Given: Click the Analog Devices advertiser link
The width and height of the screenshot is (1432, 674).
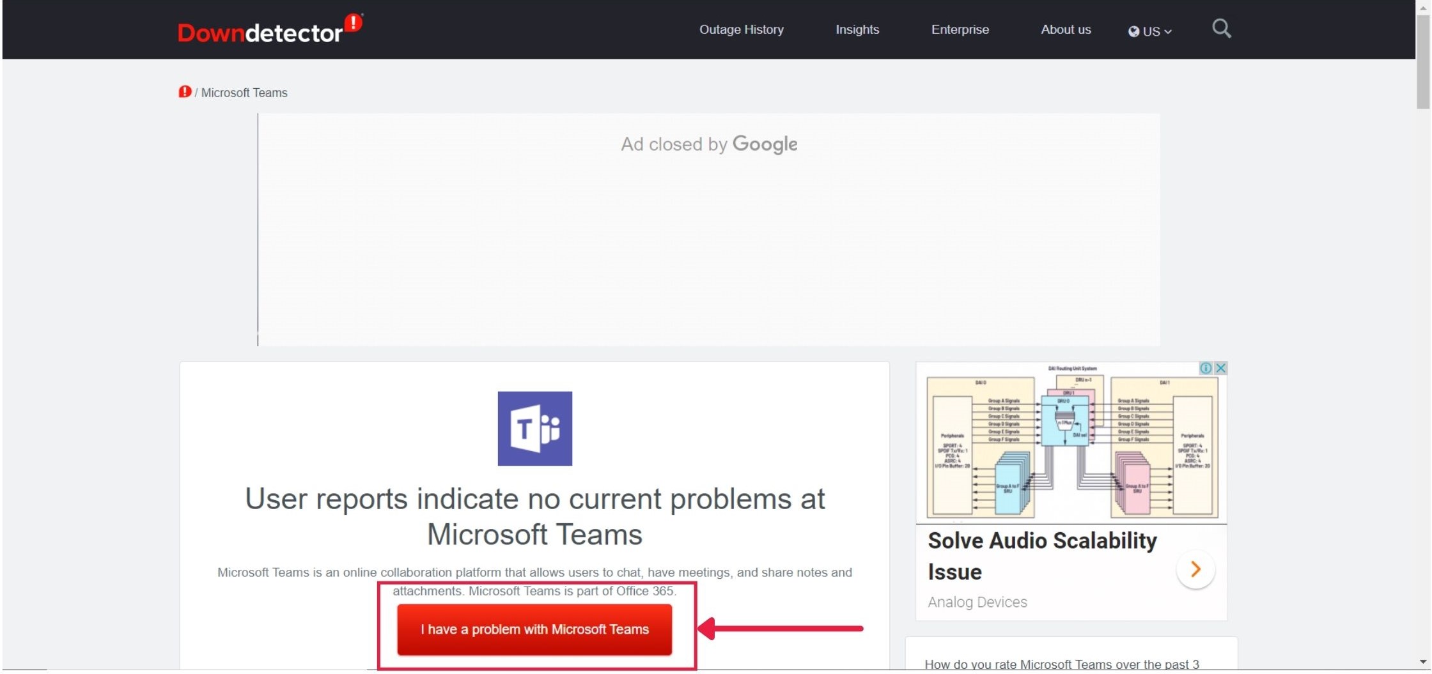Looking at the screenshot, I should (977, 601).
